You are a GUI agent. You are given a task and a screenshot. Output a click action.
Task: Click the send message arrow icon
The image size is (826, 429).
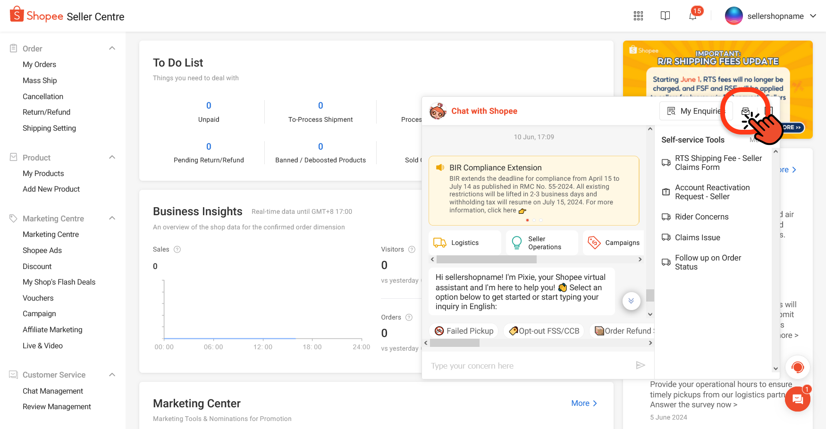[640, 365]
